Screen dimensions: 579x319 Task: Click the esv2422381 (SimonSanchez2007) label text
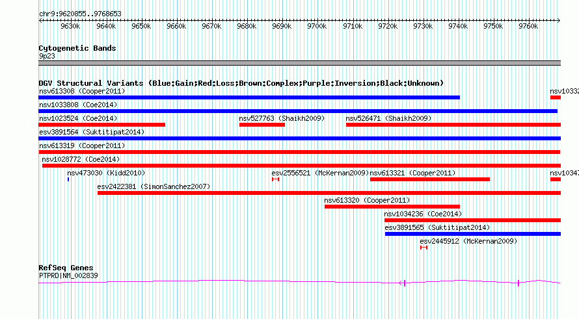click(x=154, y=187)
